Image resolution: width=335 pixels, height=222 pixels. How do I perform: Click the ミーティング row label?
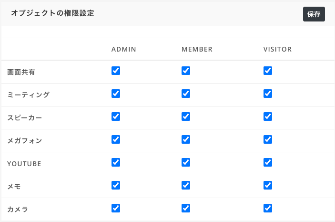pyautogui.click(x=29, y=95)
